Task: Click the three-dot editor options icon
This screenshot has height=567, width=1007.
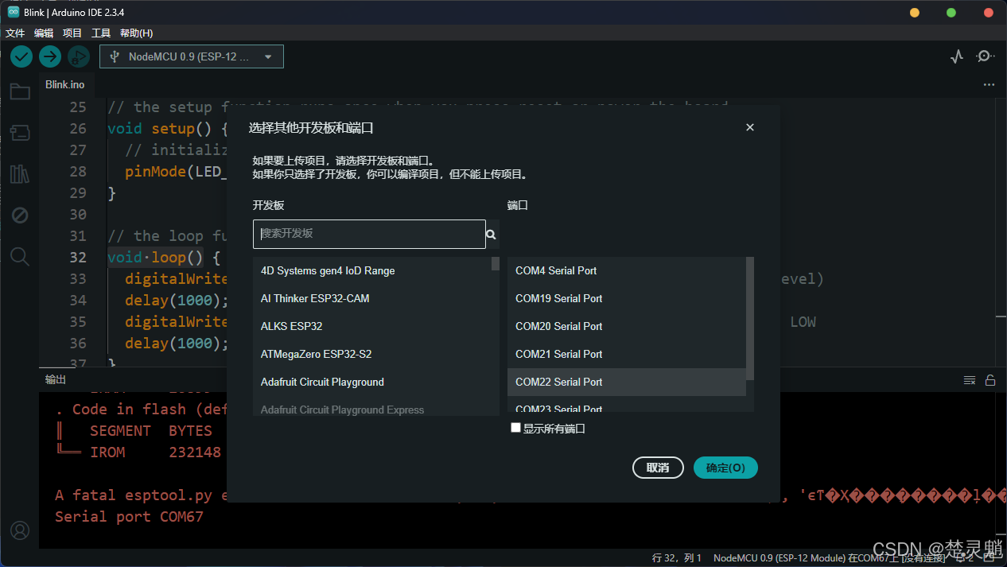Action: click(x=989, y=84)
